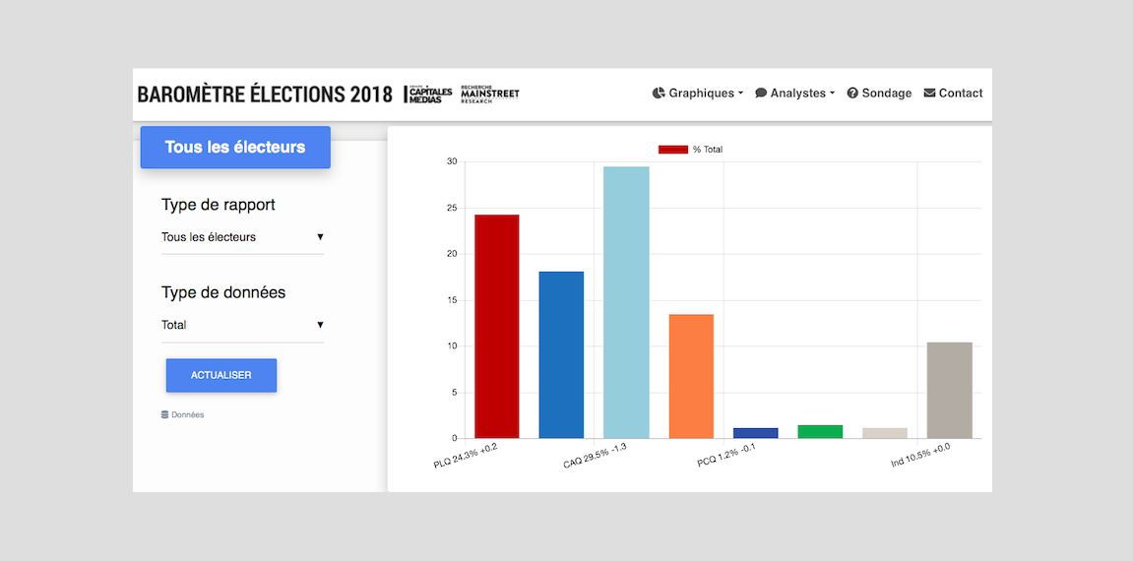Click the question mark Sondage icon
This screenshot has width=1133, height=561.
[x=852, y=93]
